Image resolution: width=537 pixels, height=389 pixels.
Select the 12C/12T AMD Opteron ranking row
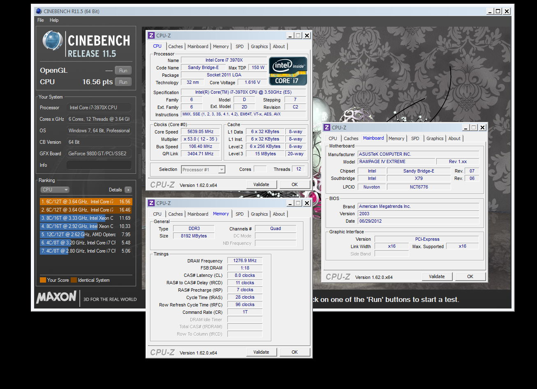pyautogui.click(x=86, y=235)
